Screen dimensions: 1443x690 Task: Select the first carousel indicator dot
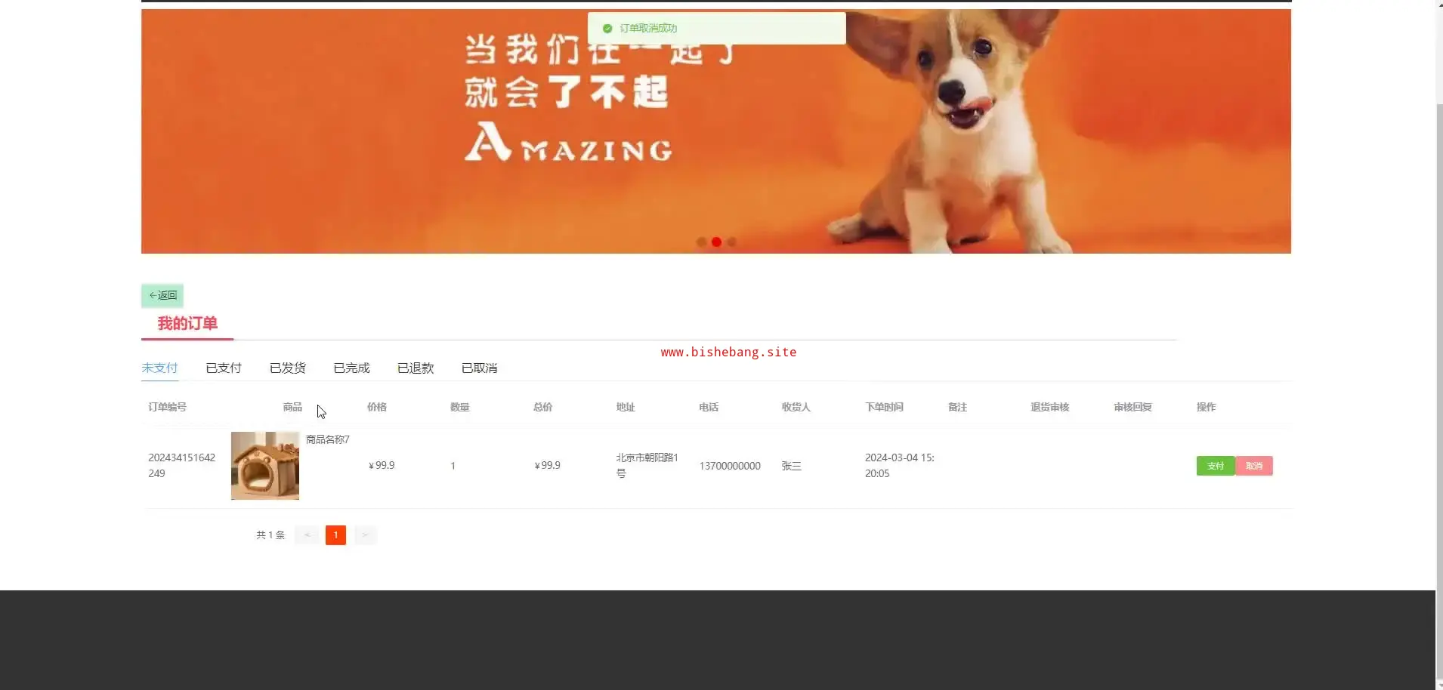click(x=702, y=242)
